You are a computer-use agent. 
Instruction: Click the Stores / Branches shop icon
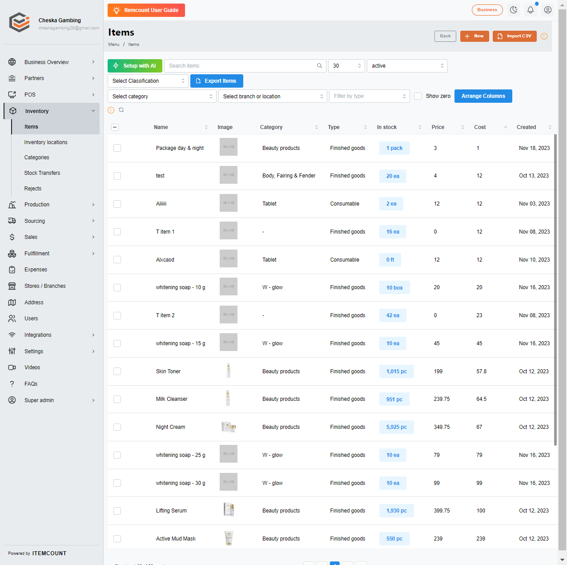tap(12, 286)
